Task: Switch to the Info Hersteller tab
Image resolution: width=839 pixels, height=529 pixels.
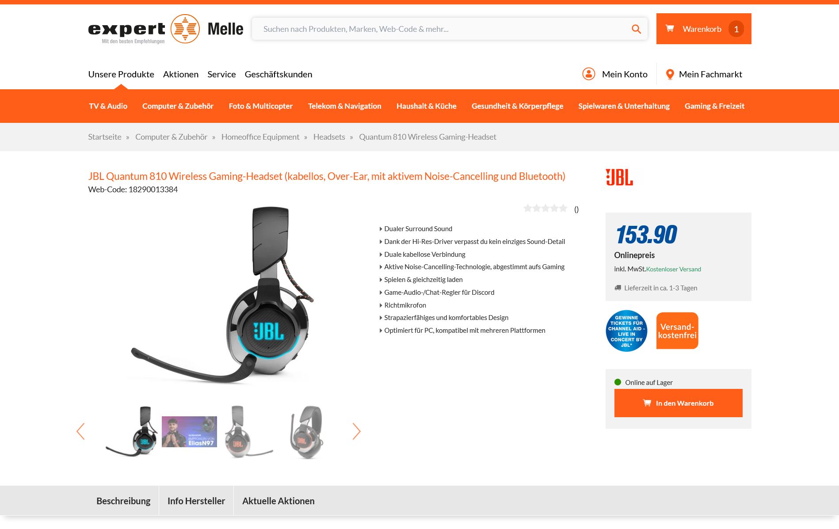Action: click(196, 501)
